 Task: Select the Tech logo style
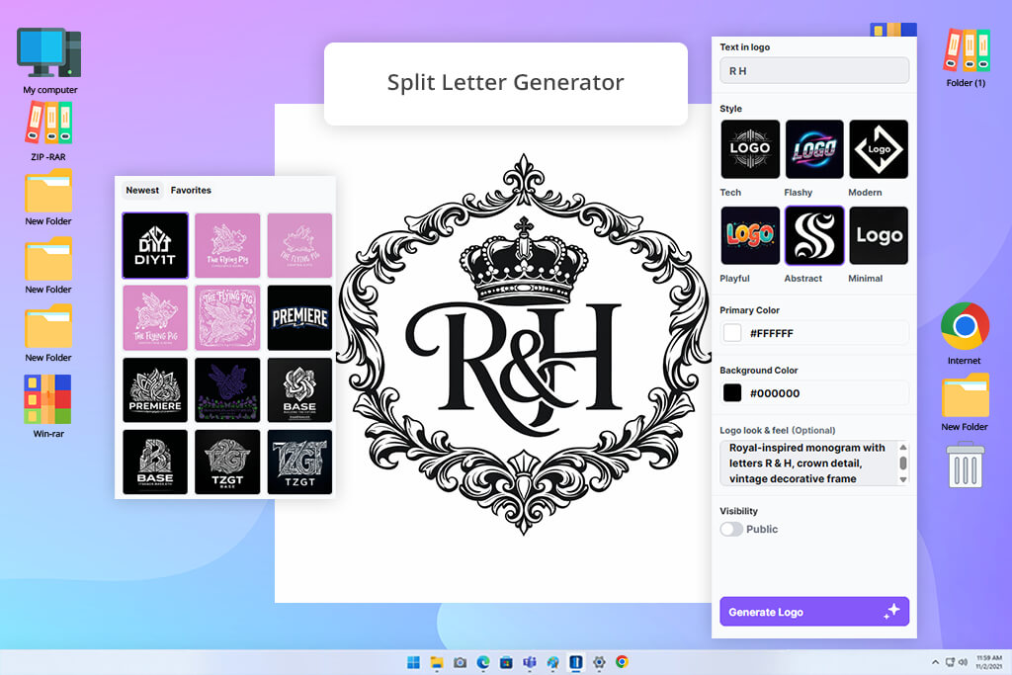[x=749, y=149]
